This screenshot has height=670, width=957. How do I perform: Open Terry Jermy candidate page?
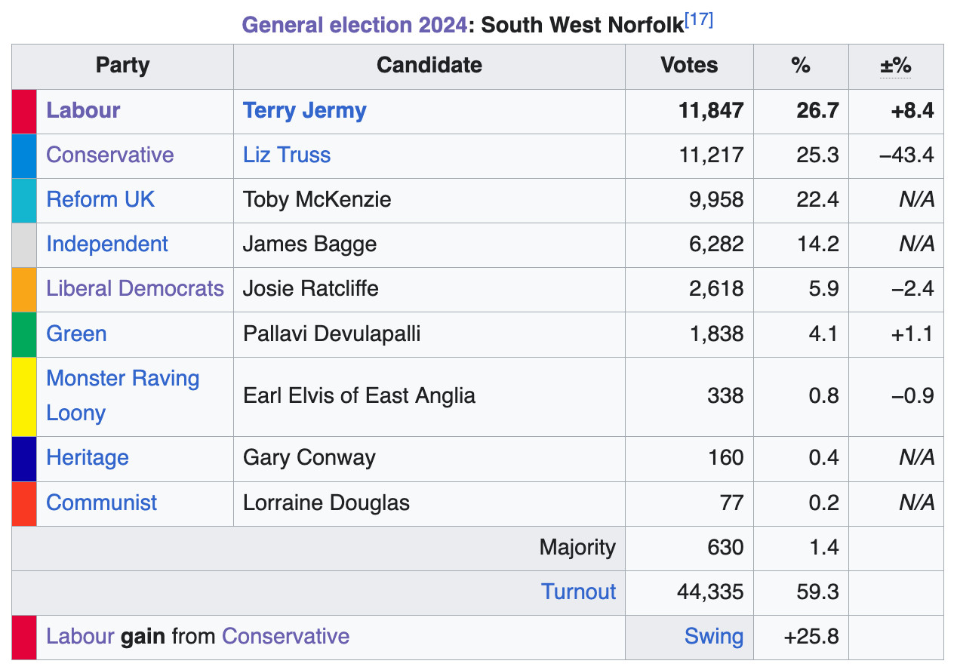[304, 110]
